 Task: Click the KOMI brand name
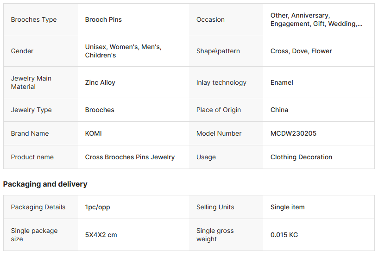93,133
